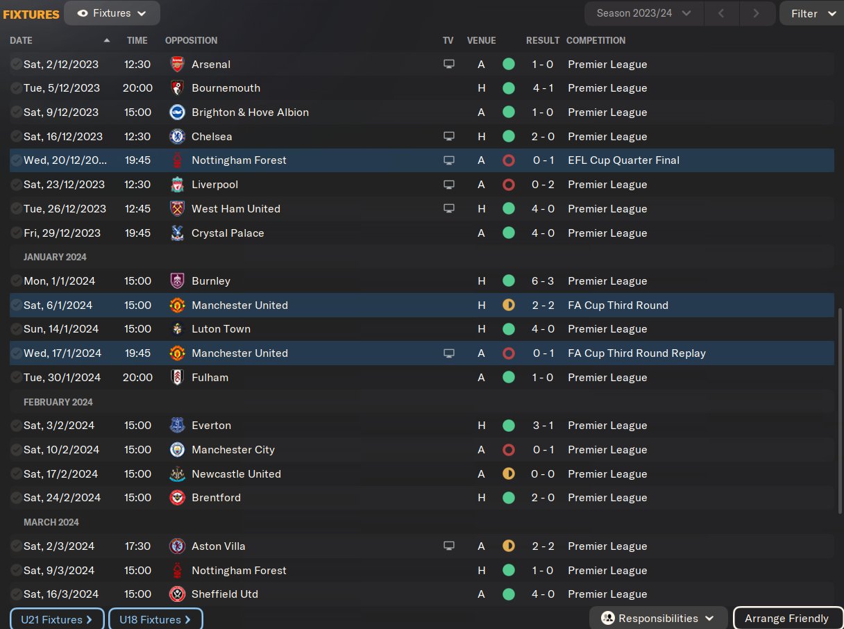
Task: Toggle the checkmark beside the Fulham fixture
Action: [16, 378]
